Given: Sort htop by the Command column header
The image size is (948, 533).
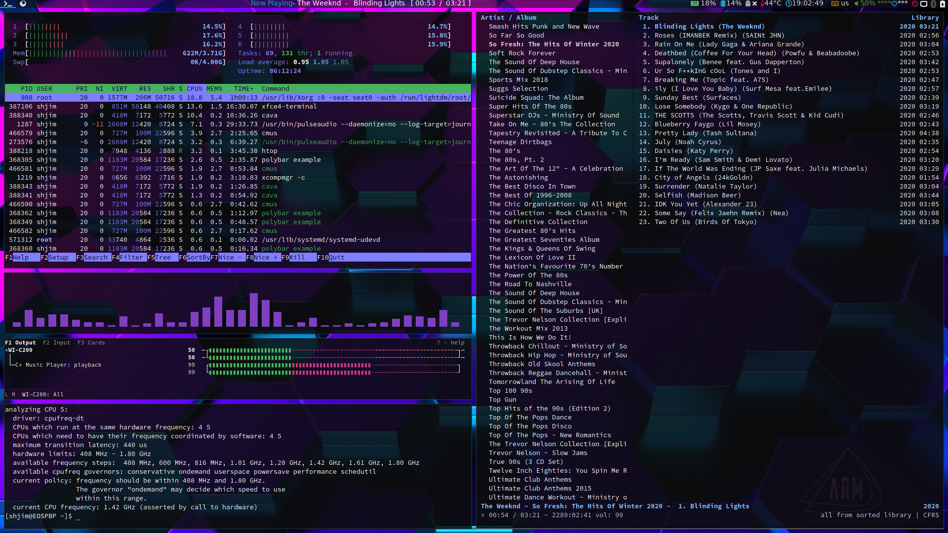Looking at the screenshot, I should tap(276, 89).
